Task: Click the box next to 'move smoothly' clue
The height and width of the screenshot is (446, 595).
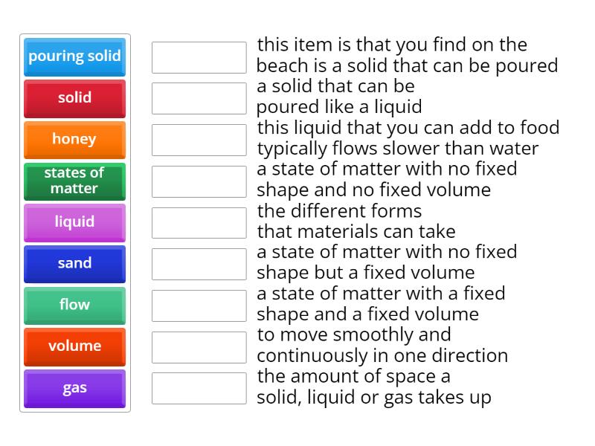Action: pos(198,346)
